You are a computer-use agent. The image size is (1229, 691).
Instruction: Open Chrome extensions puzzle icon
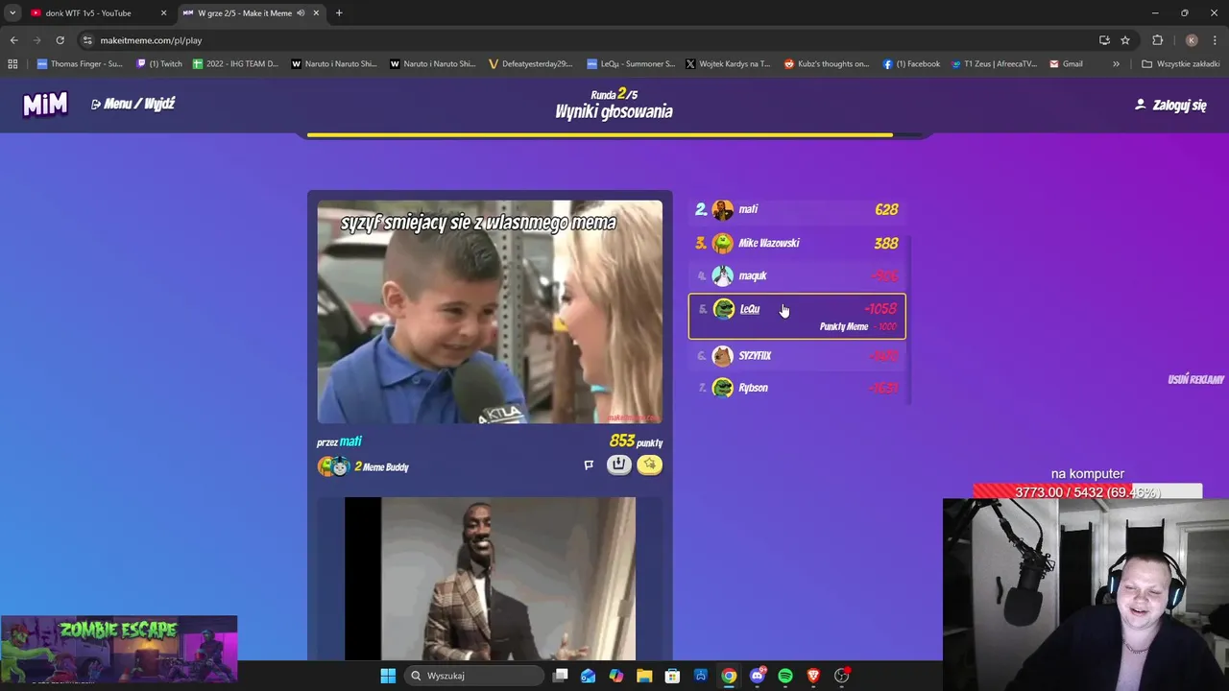1157,40
